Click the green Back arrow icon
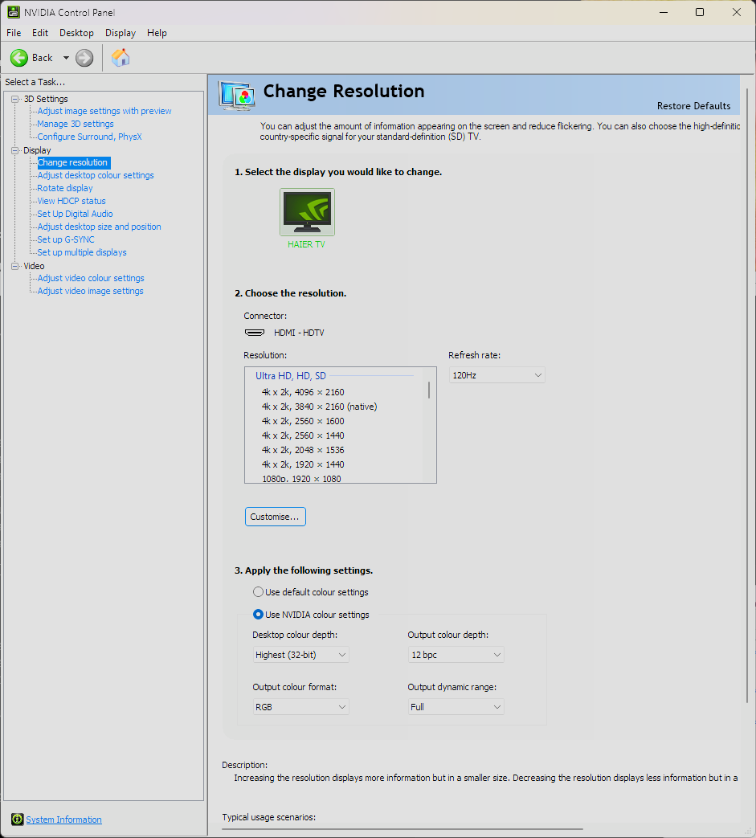 [19, 58]
